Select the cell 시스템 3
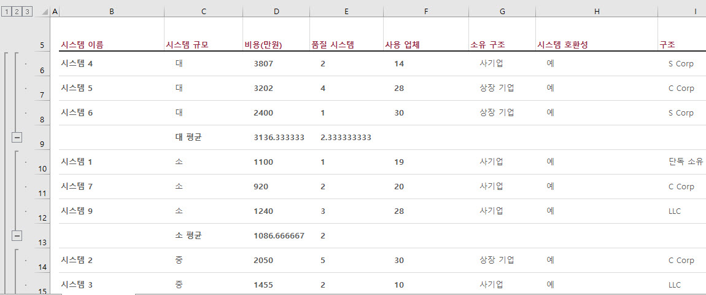The width and height of the screenshot is (706, 295). tap(112, 285)
